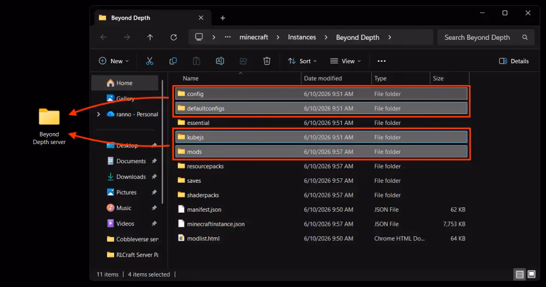Click Beyond Depth breadcrumb
Viewport: 546px width, 287px height.
(358, 37)
